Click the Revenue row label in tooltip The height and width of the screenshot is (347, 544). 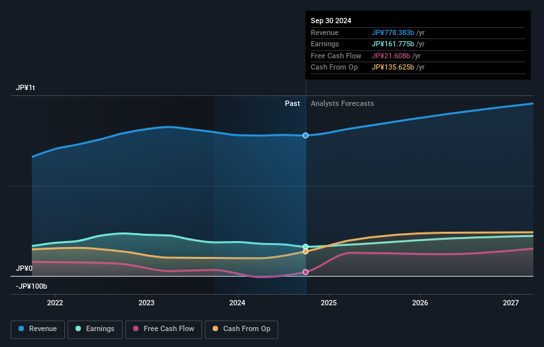coord(325,32)
